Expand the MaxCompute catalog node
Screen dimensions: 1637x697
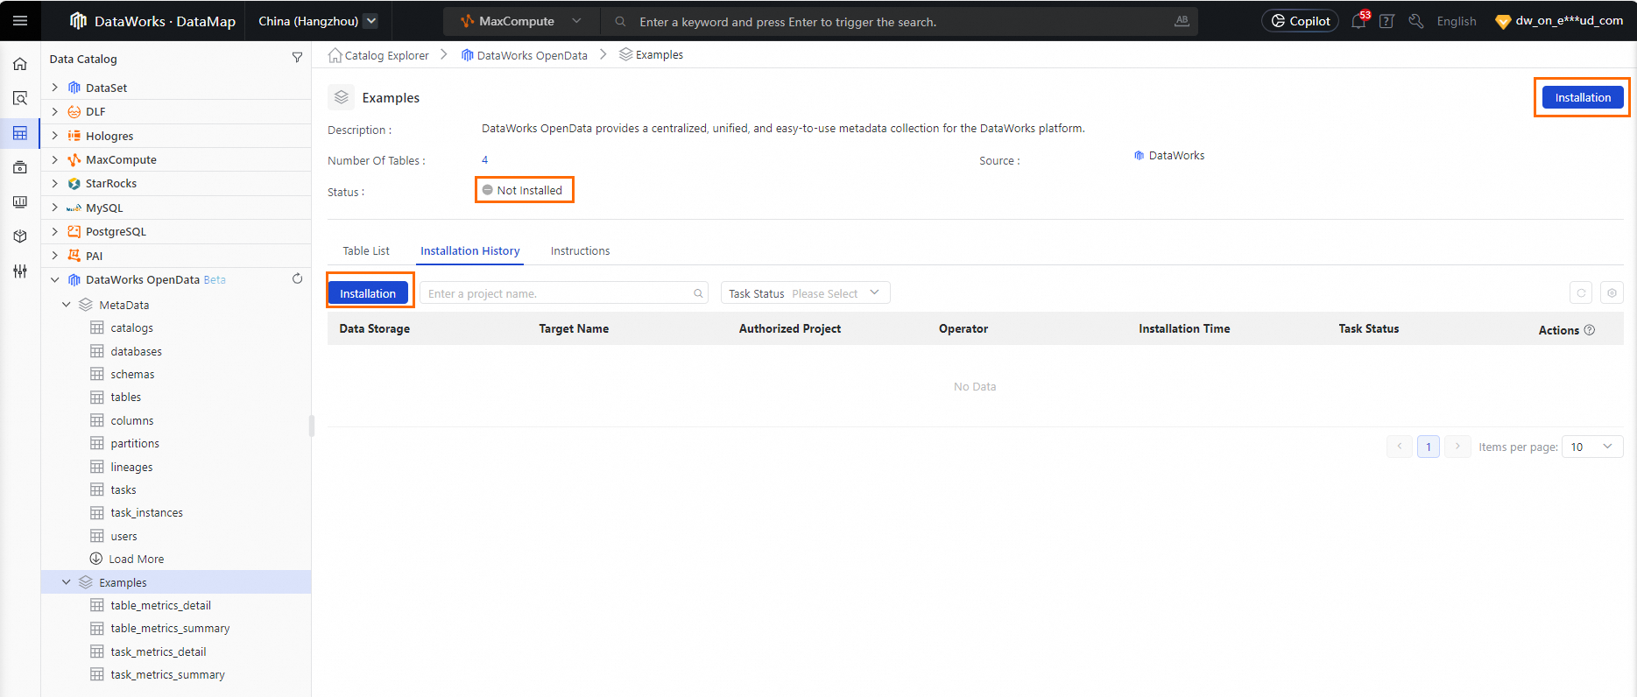click(x=55, y=159)
